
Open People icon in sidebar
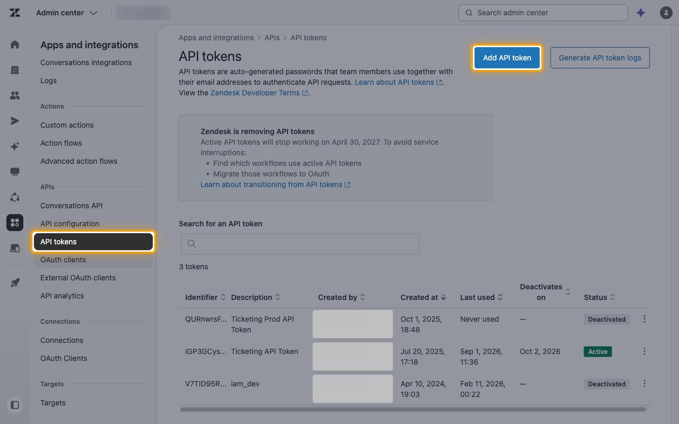click(15, 95)
